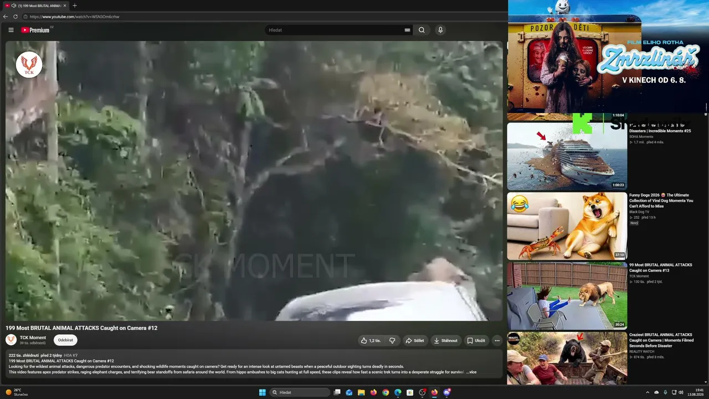
Task: Open the weather widget 26°C Slunečno
Action: pos(17,392)
